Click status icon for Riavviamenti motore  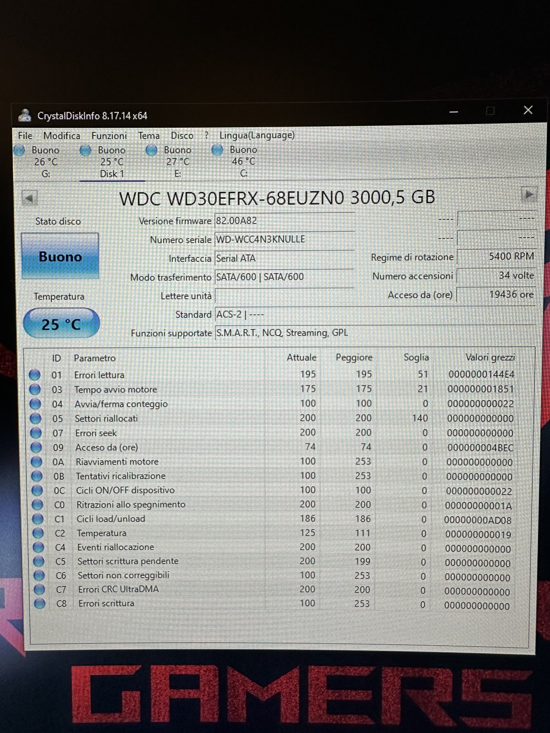point(37,461)
